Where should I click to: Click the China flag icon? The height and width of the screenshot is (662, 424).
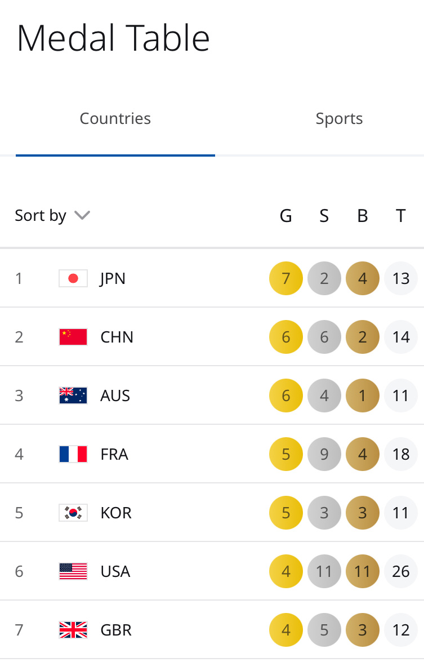pos(73,337)
